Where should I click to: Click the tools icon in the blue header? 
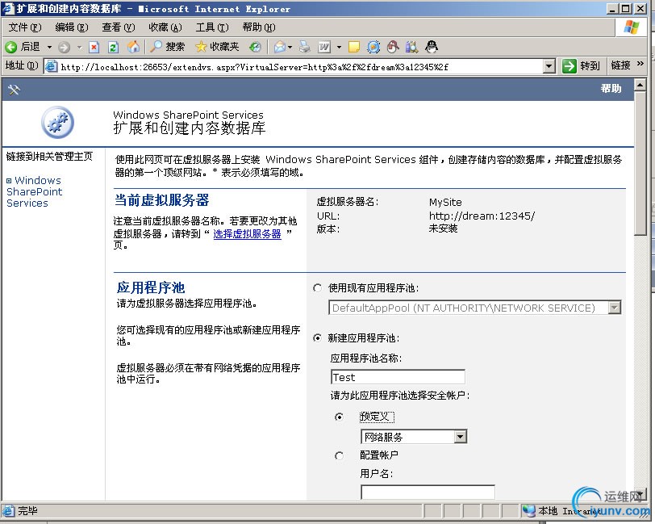(x=14, y=90)
